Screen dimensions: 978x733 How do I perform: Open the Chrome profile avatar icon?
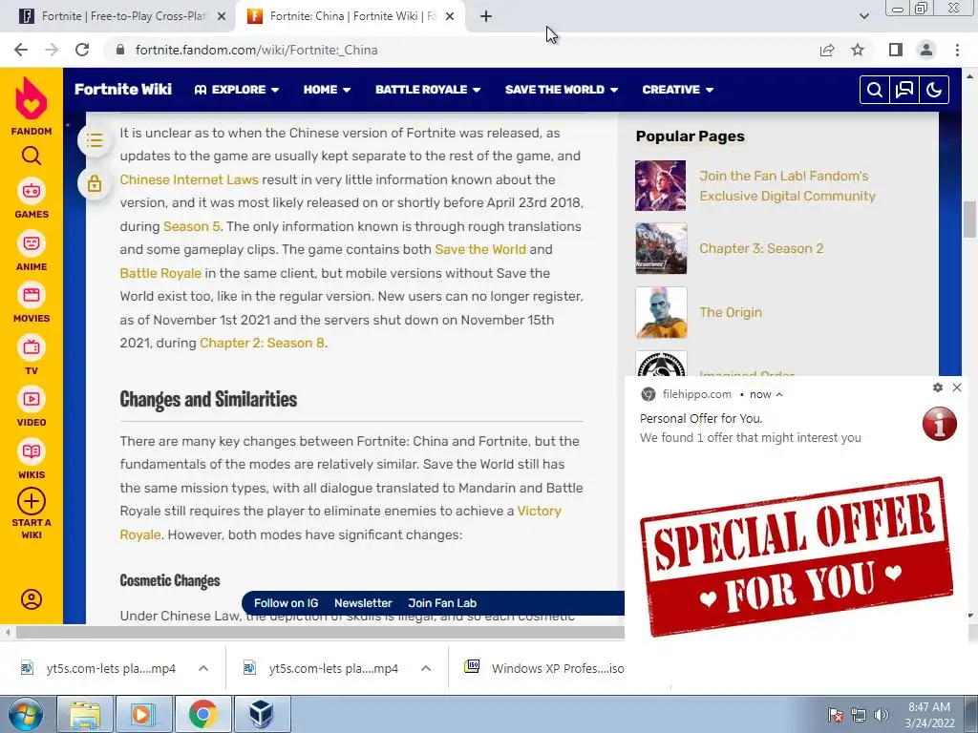point(926,50)
